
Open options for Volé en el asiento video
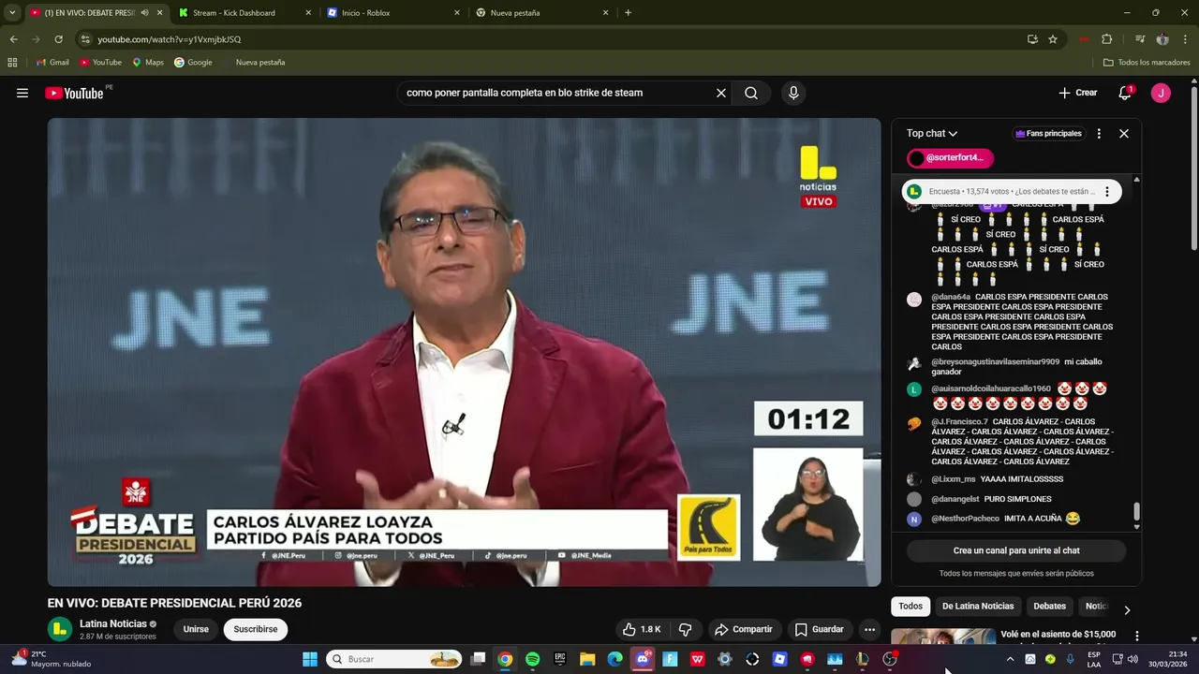[x=1137, y=636]
